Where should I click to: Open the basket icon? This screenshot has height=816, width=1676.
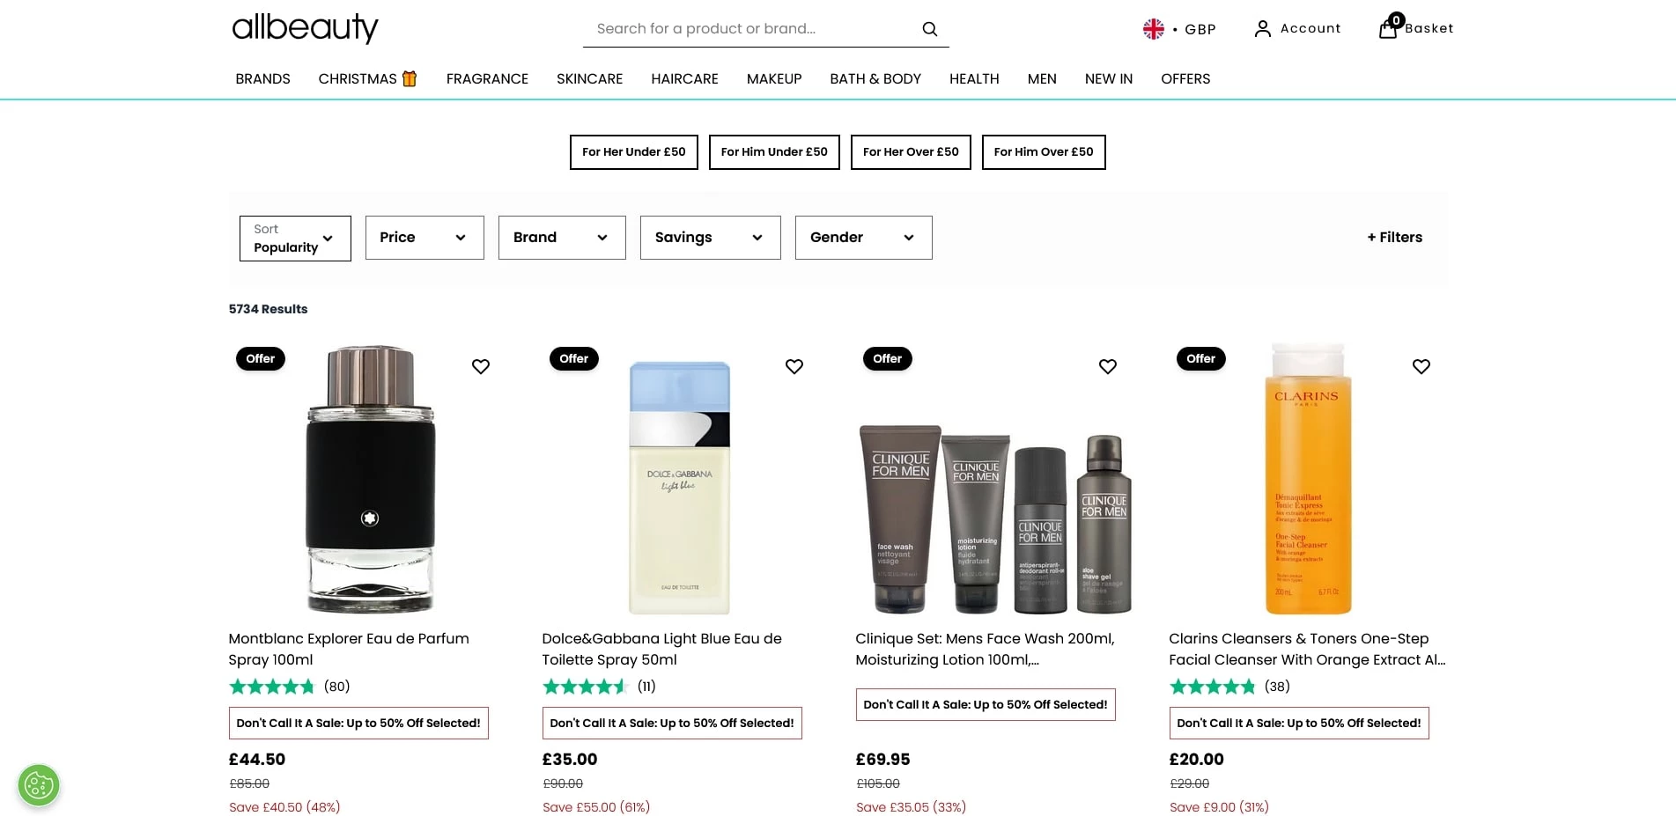1388,28
